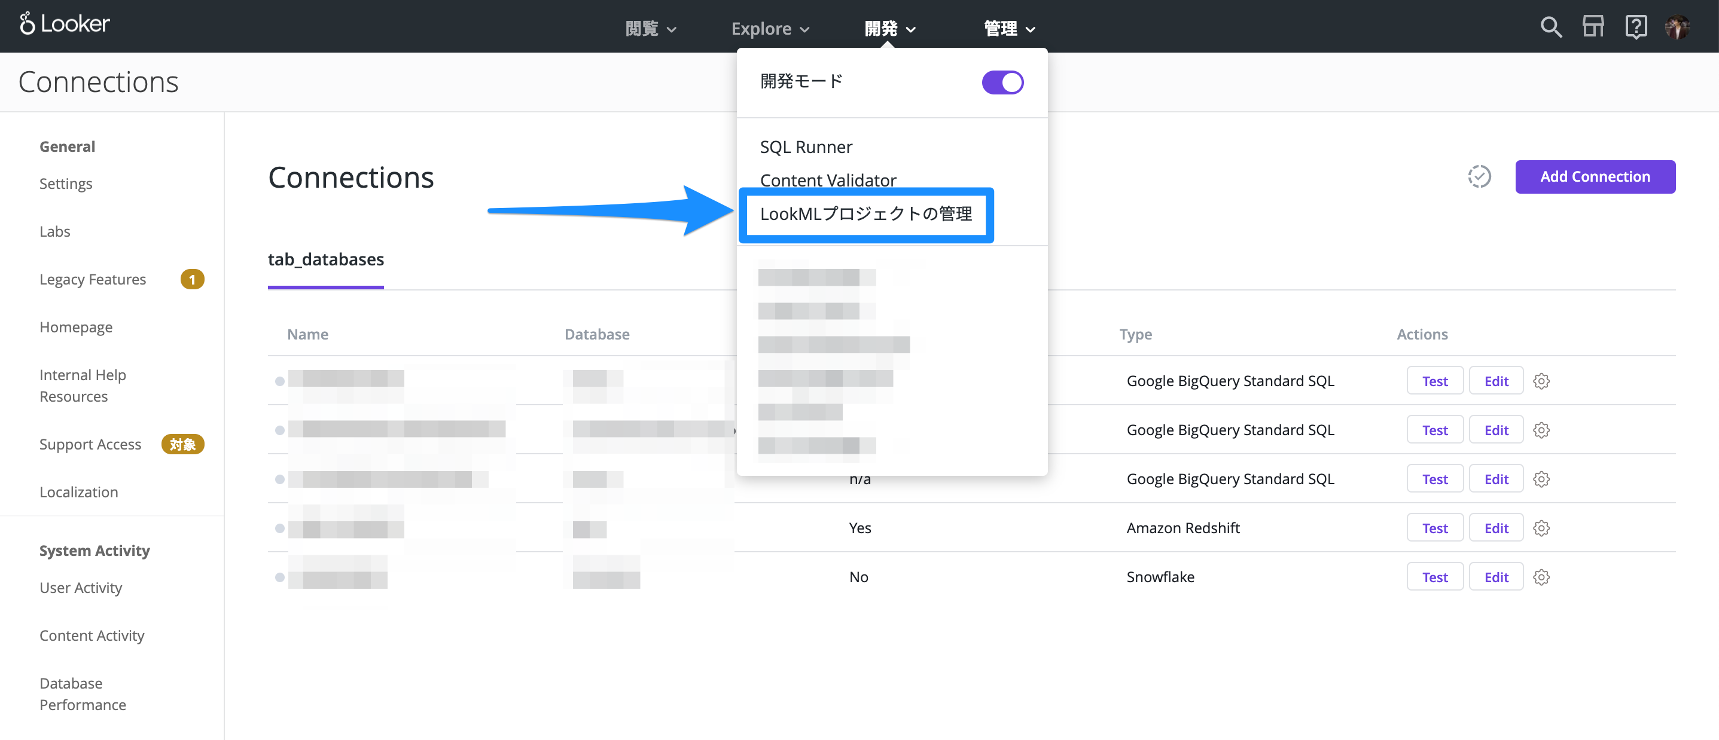Open the search icon in top bar

pos(1551,27)
